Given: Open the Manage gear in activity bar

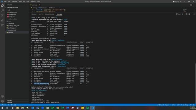Looking at the screenshot, I should click(2, 101).
